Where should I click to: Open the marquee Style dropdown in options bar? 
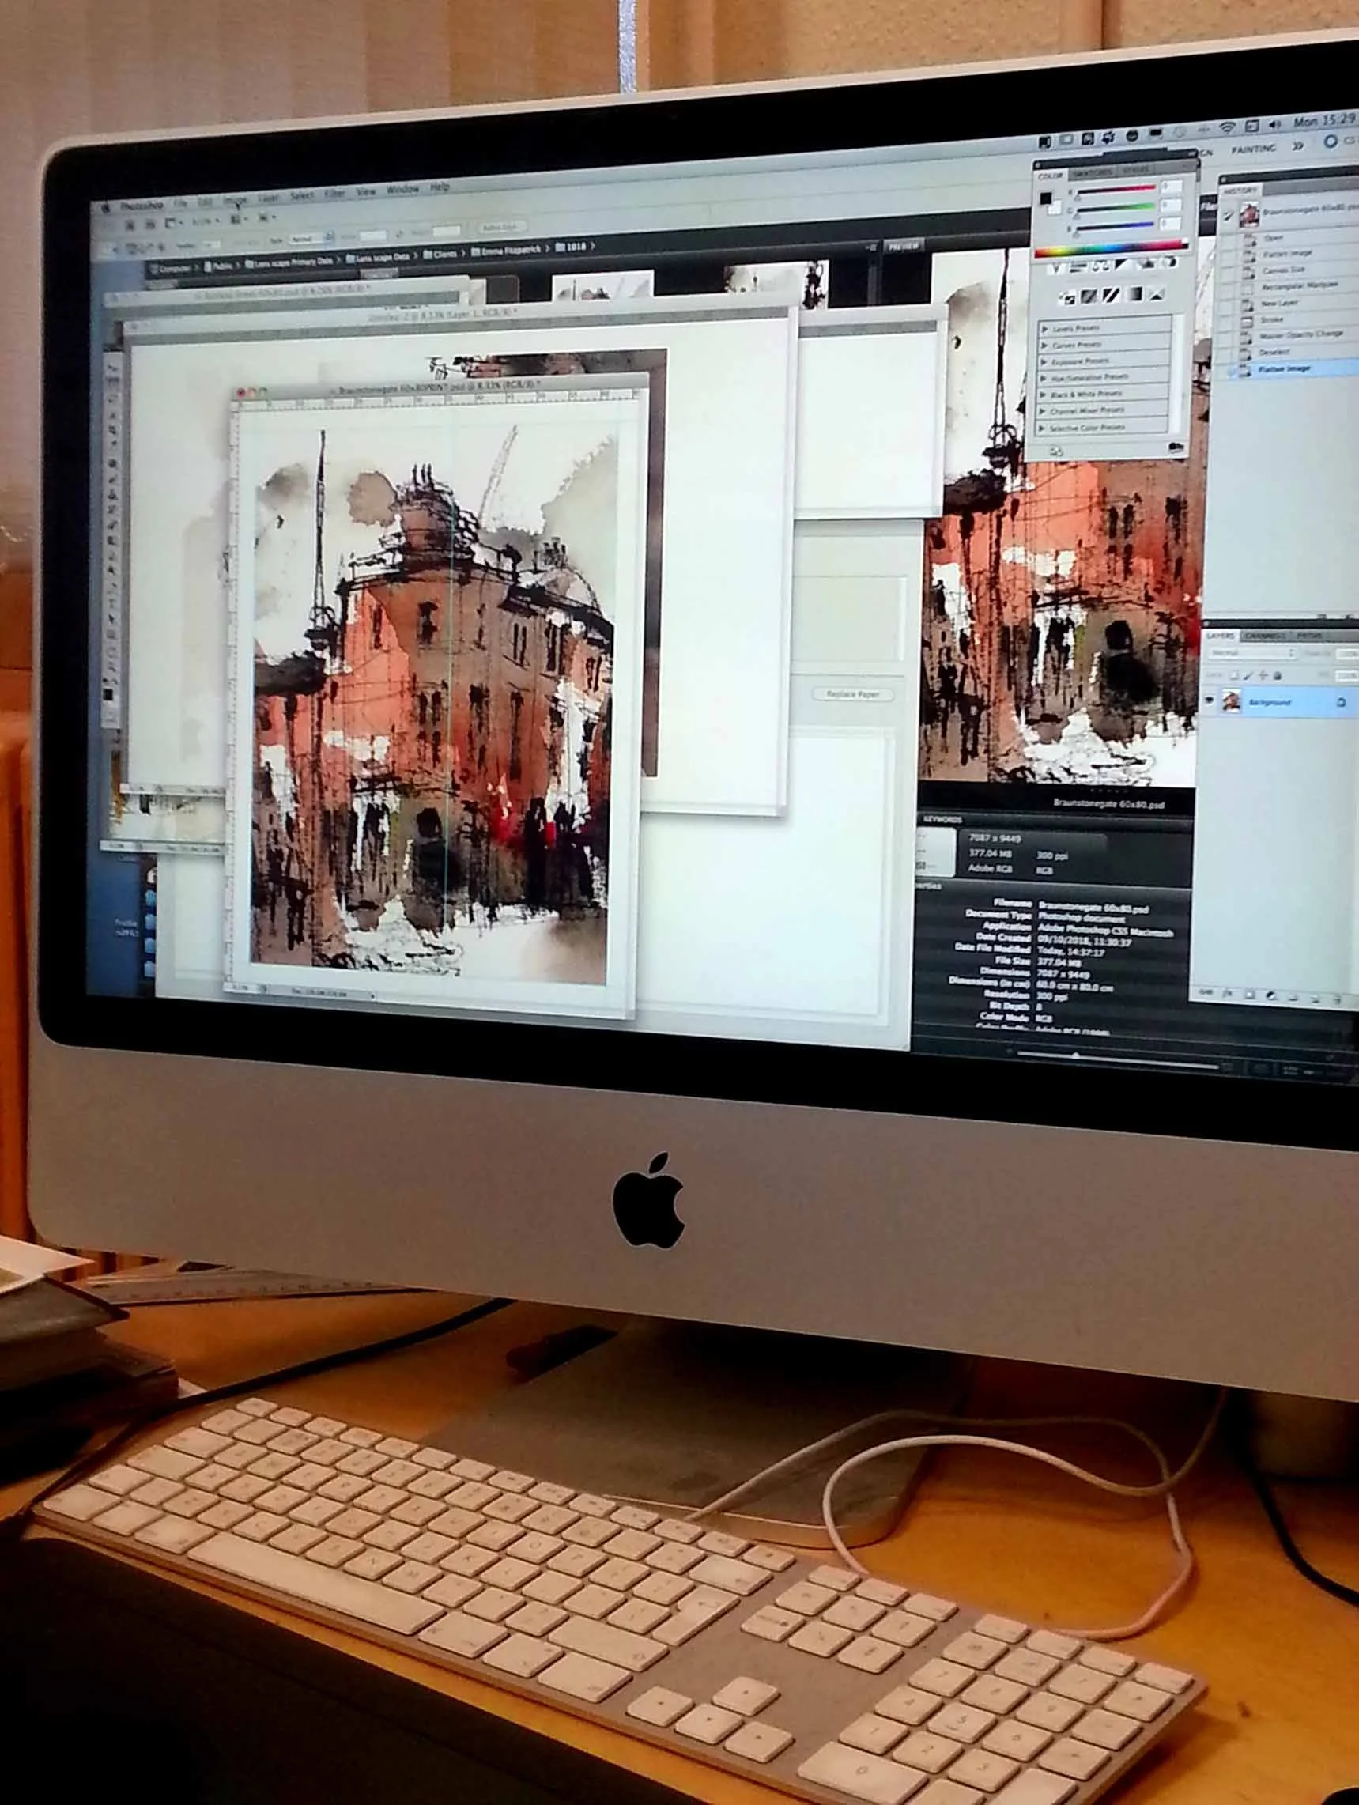311,238
